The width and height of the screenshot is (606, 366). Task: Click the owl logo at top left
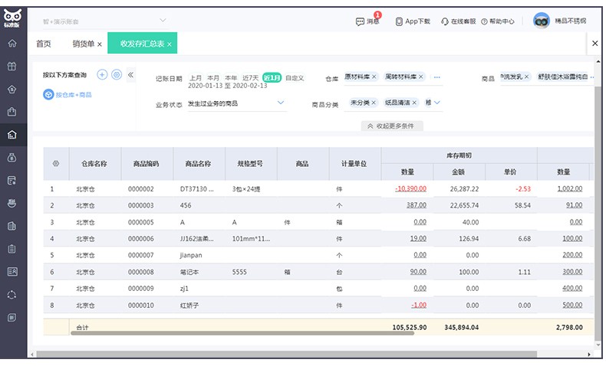12,18
